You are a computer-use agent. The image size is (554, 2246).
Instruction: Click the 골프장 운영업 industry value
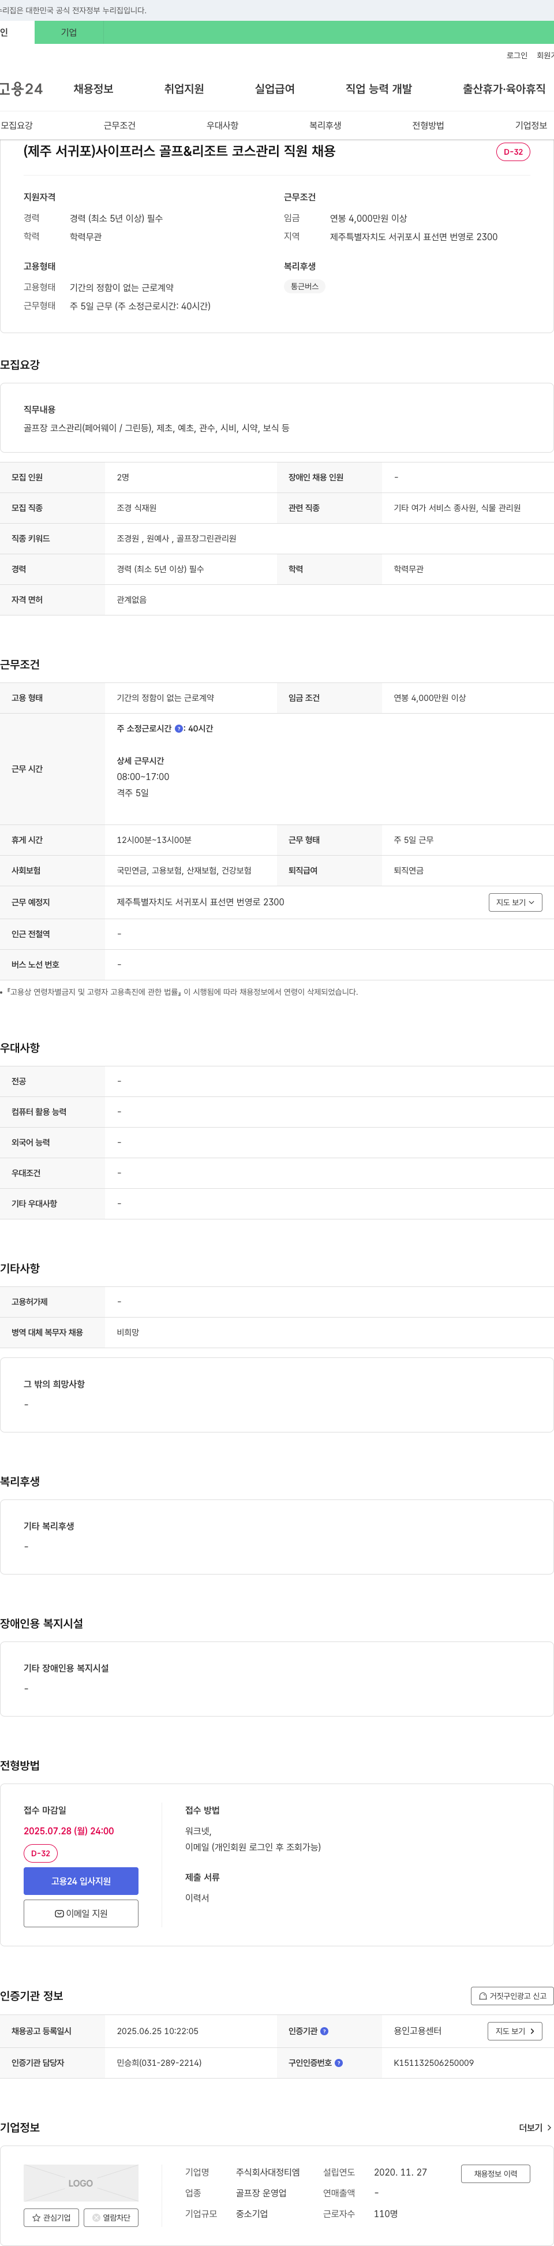[261, 2193]
